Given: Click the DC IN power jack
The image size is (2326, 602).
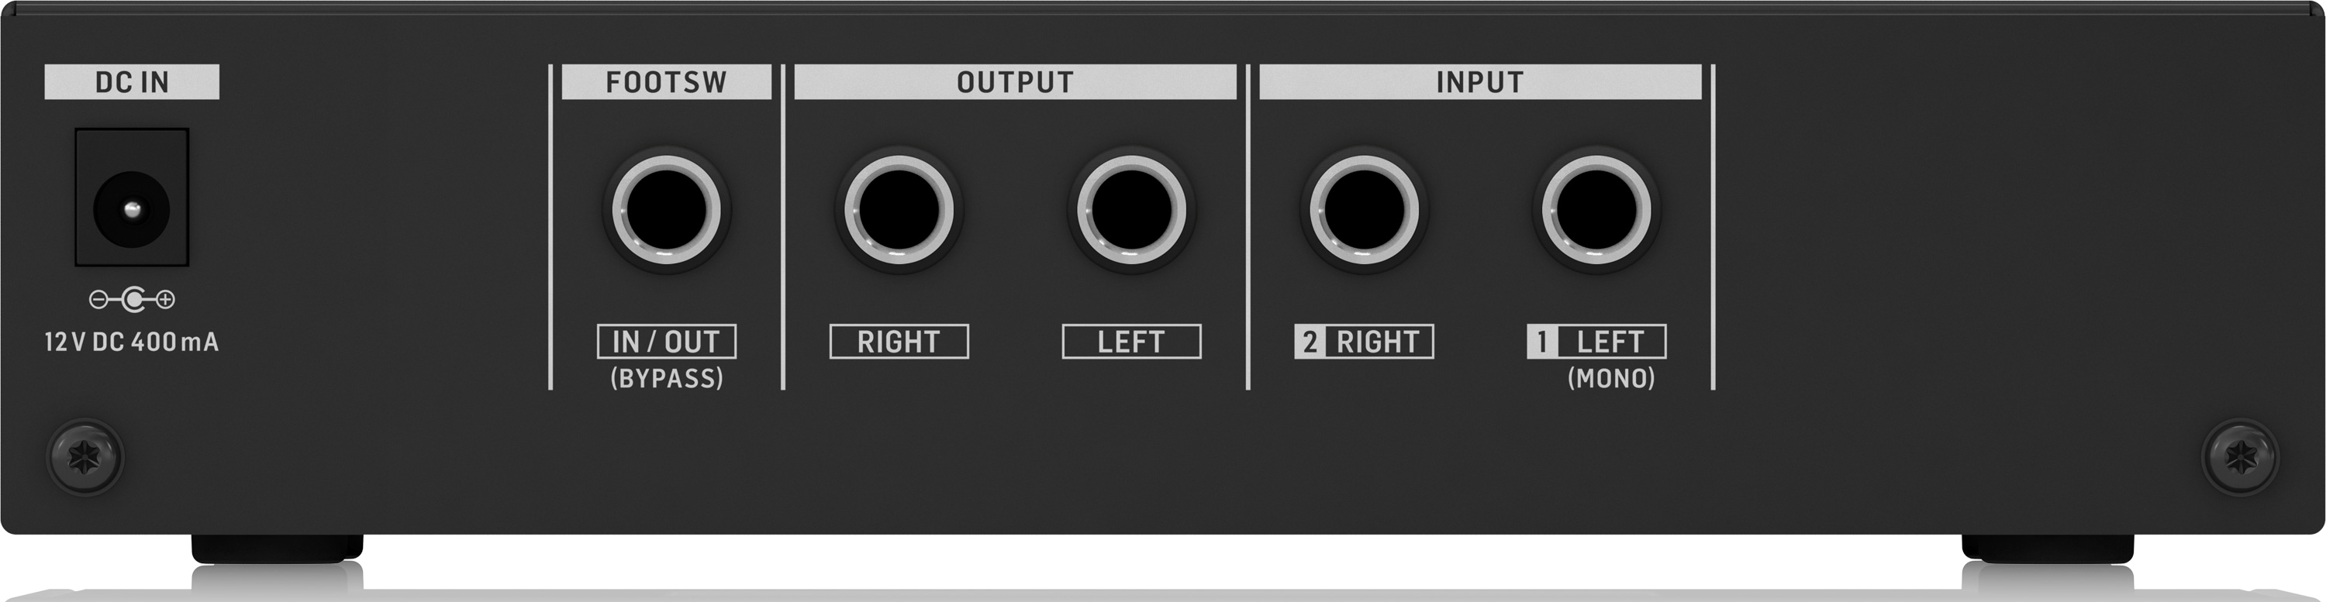Looking at the screenshot, I should [x=132, y=209].
